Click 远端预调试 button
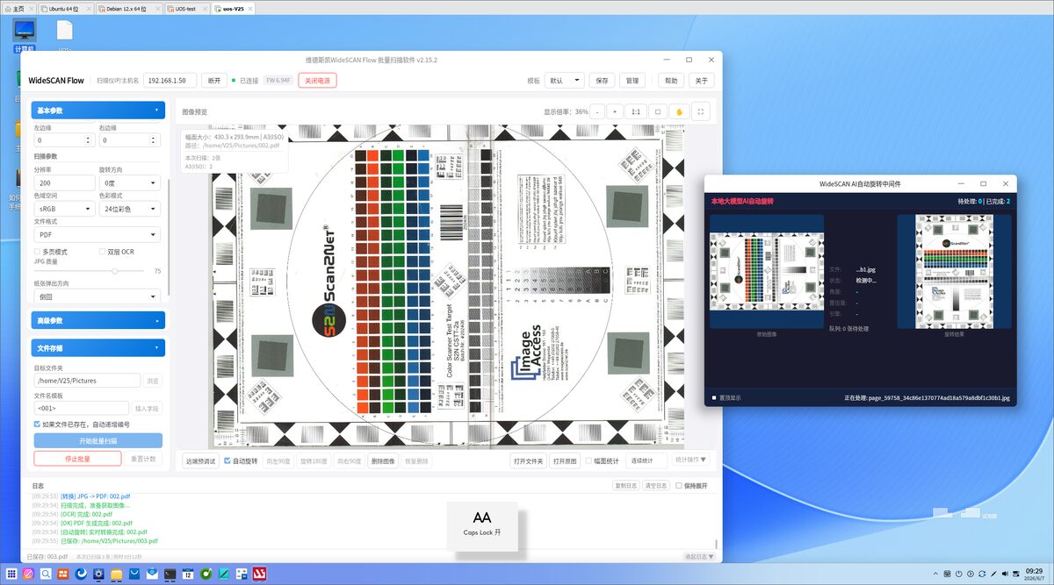Image resolution: width=1054 pixels, height=585 pixels. click(x=200, y=460)
